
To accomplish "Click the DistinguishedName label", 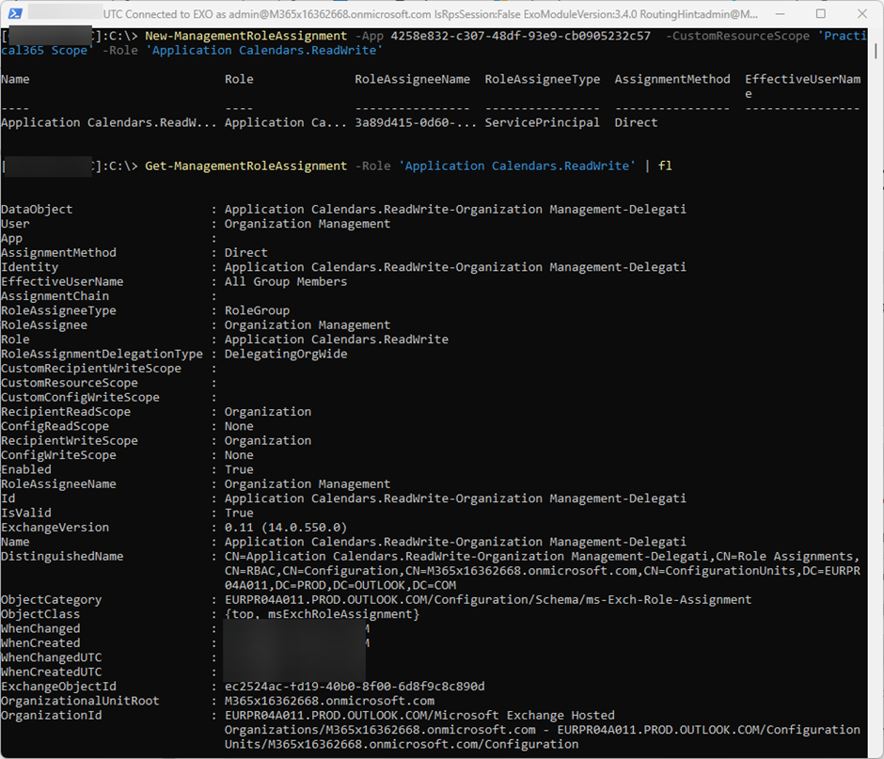I will (62, 557).
